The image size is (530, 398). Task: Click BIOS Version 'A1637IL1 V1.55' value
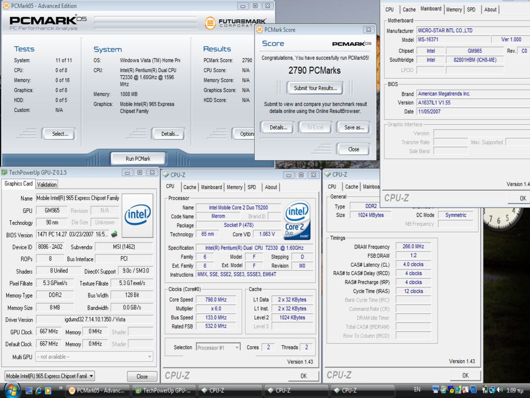tap(473, 103)
